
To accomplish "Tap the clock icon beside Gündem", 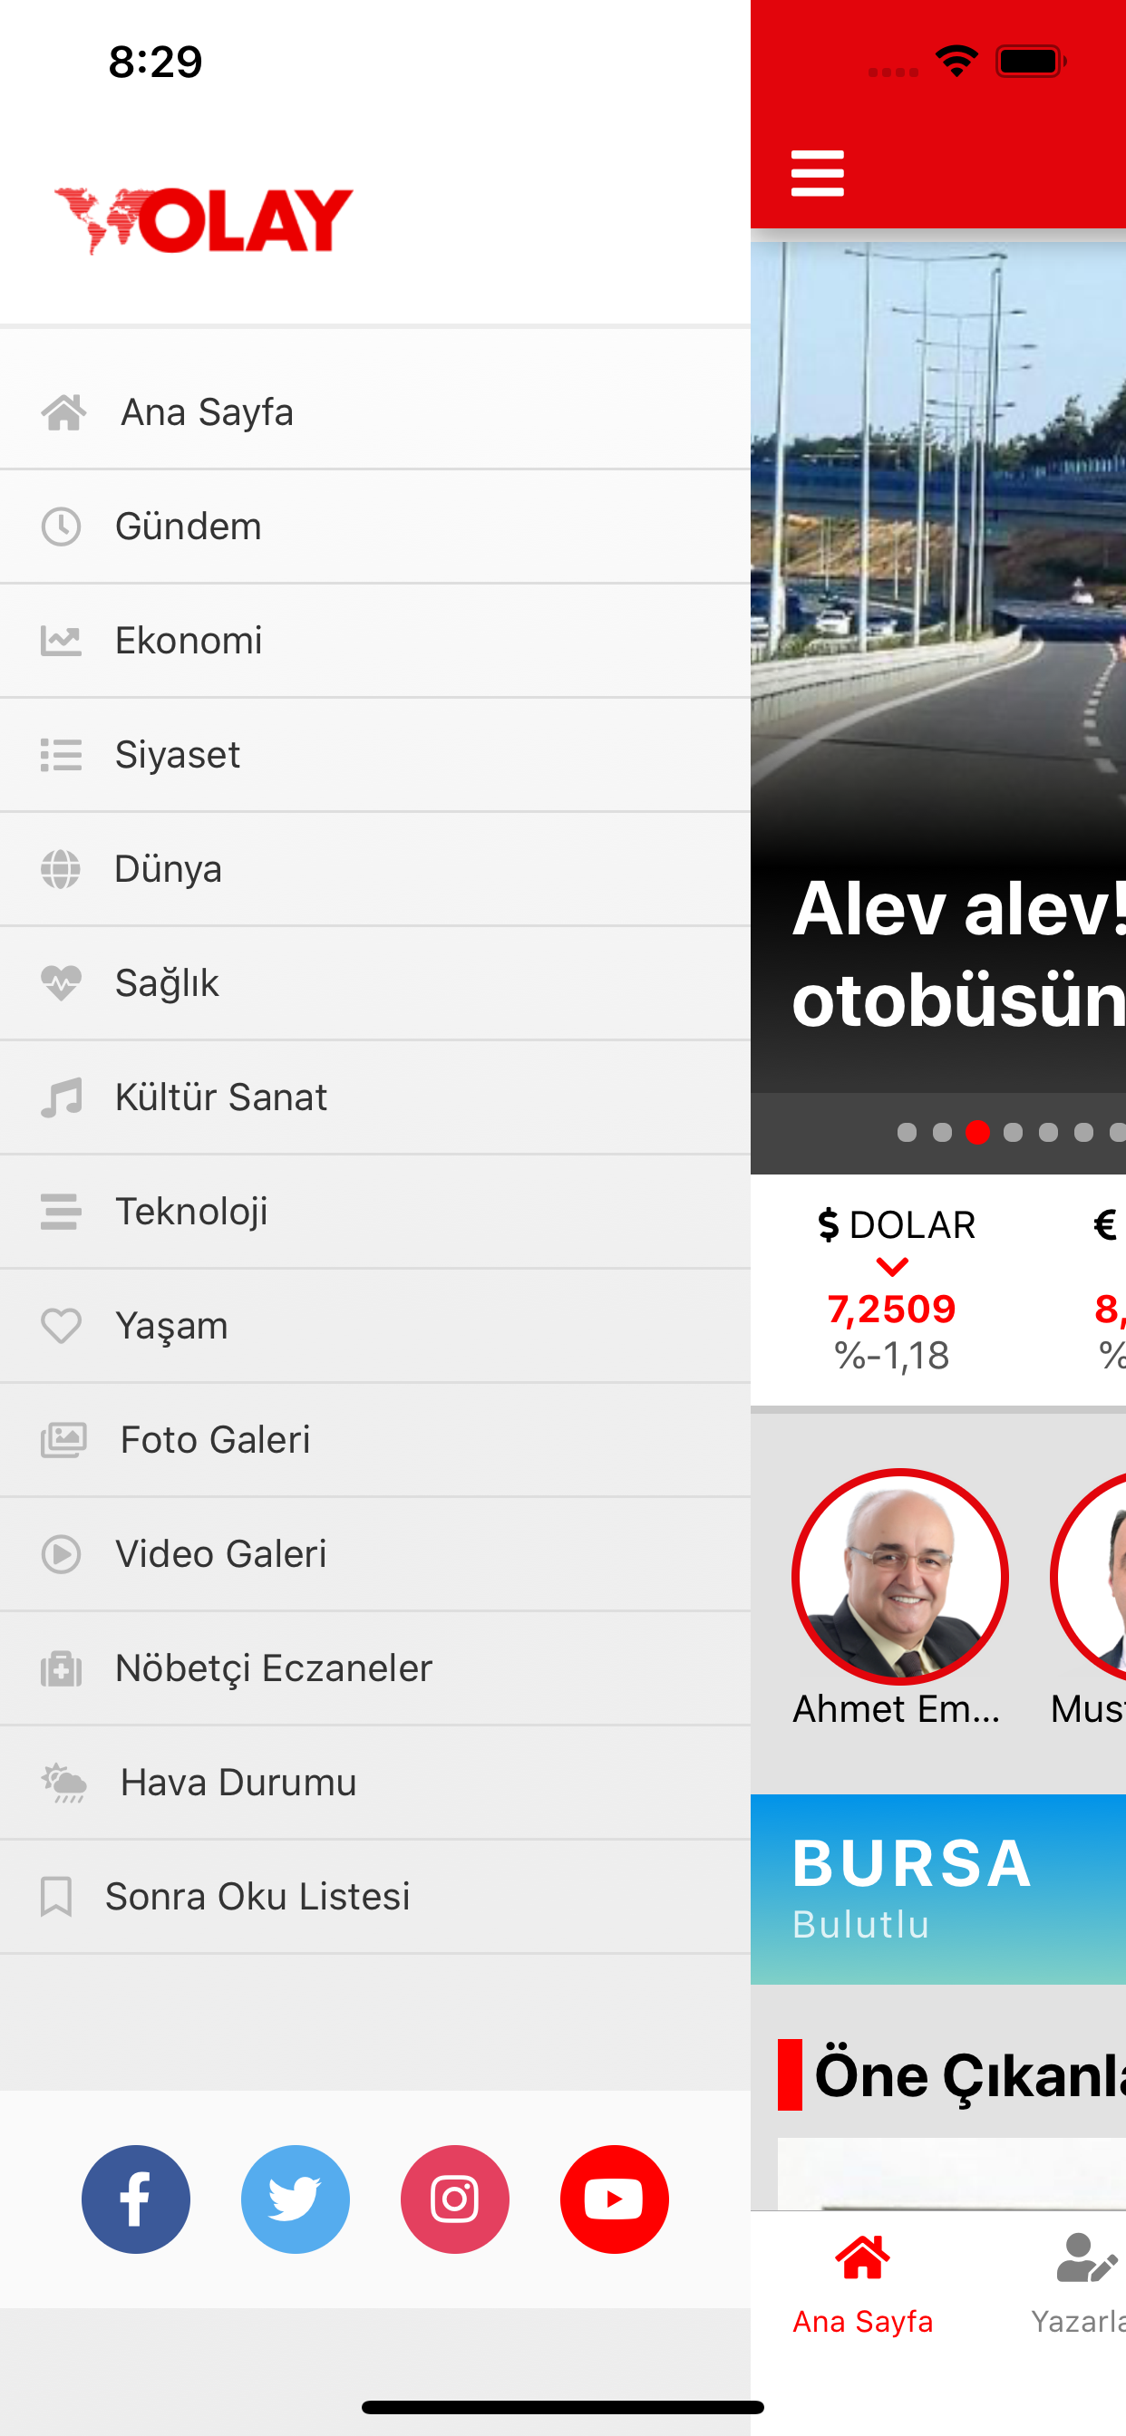I will coord(61,527).
